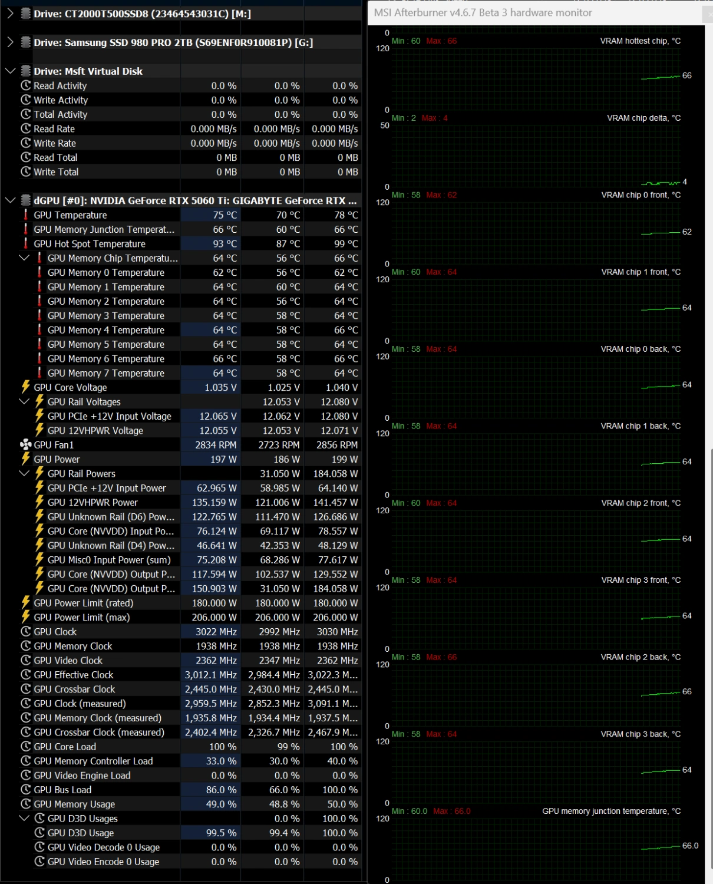Screen dimensions: 713x884
Task: Collapse the GPU Rail Powers group
Action: point(24,474)
